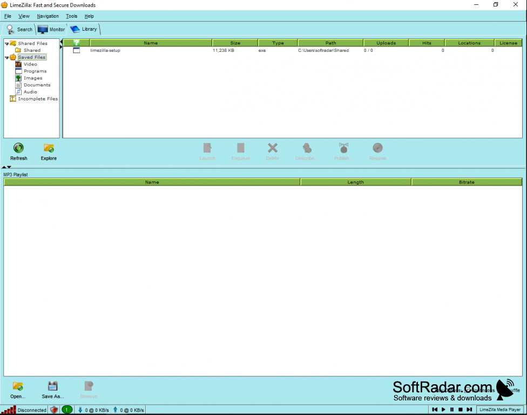Click the connection signal bars icon
Screen dimensions: 527x415
tap(9, 410)
